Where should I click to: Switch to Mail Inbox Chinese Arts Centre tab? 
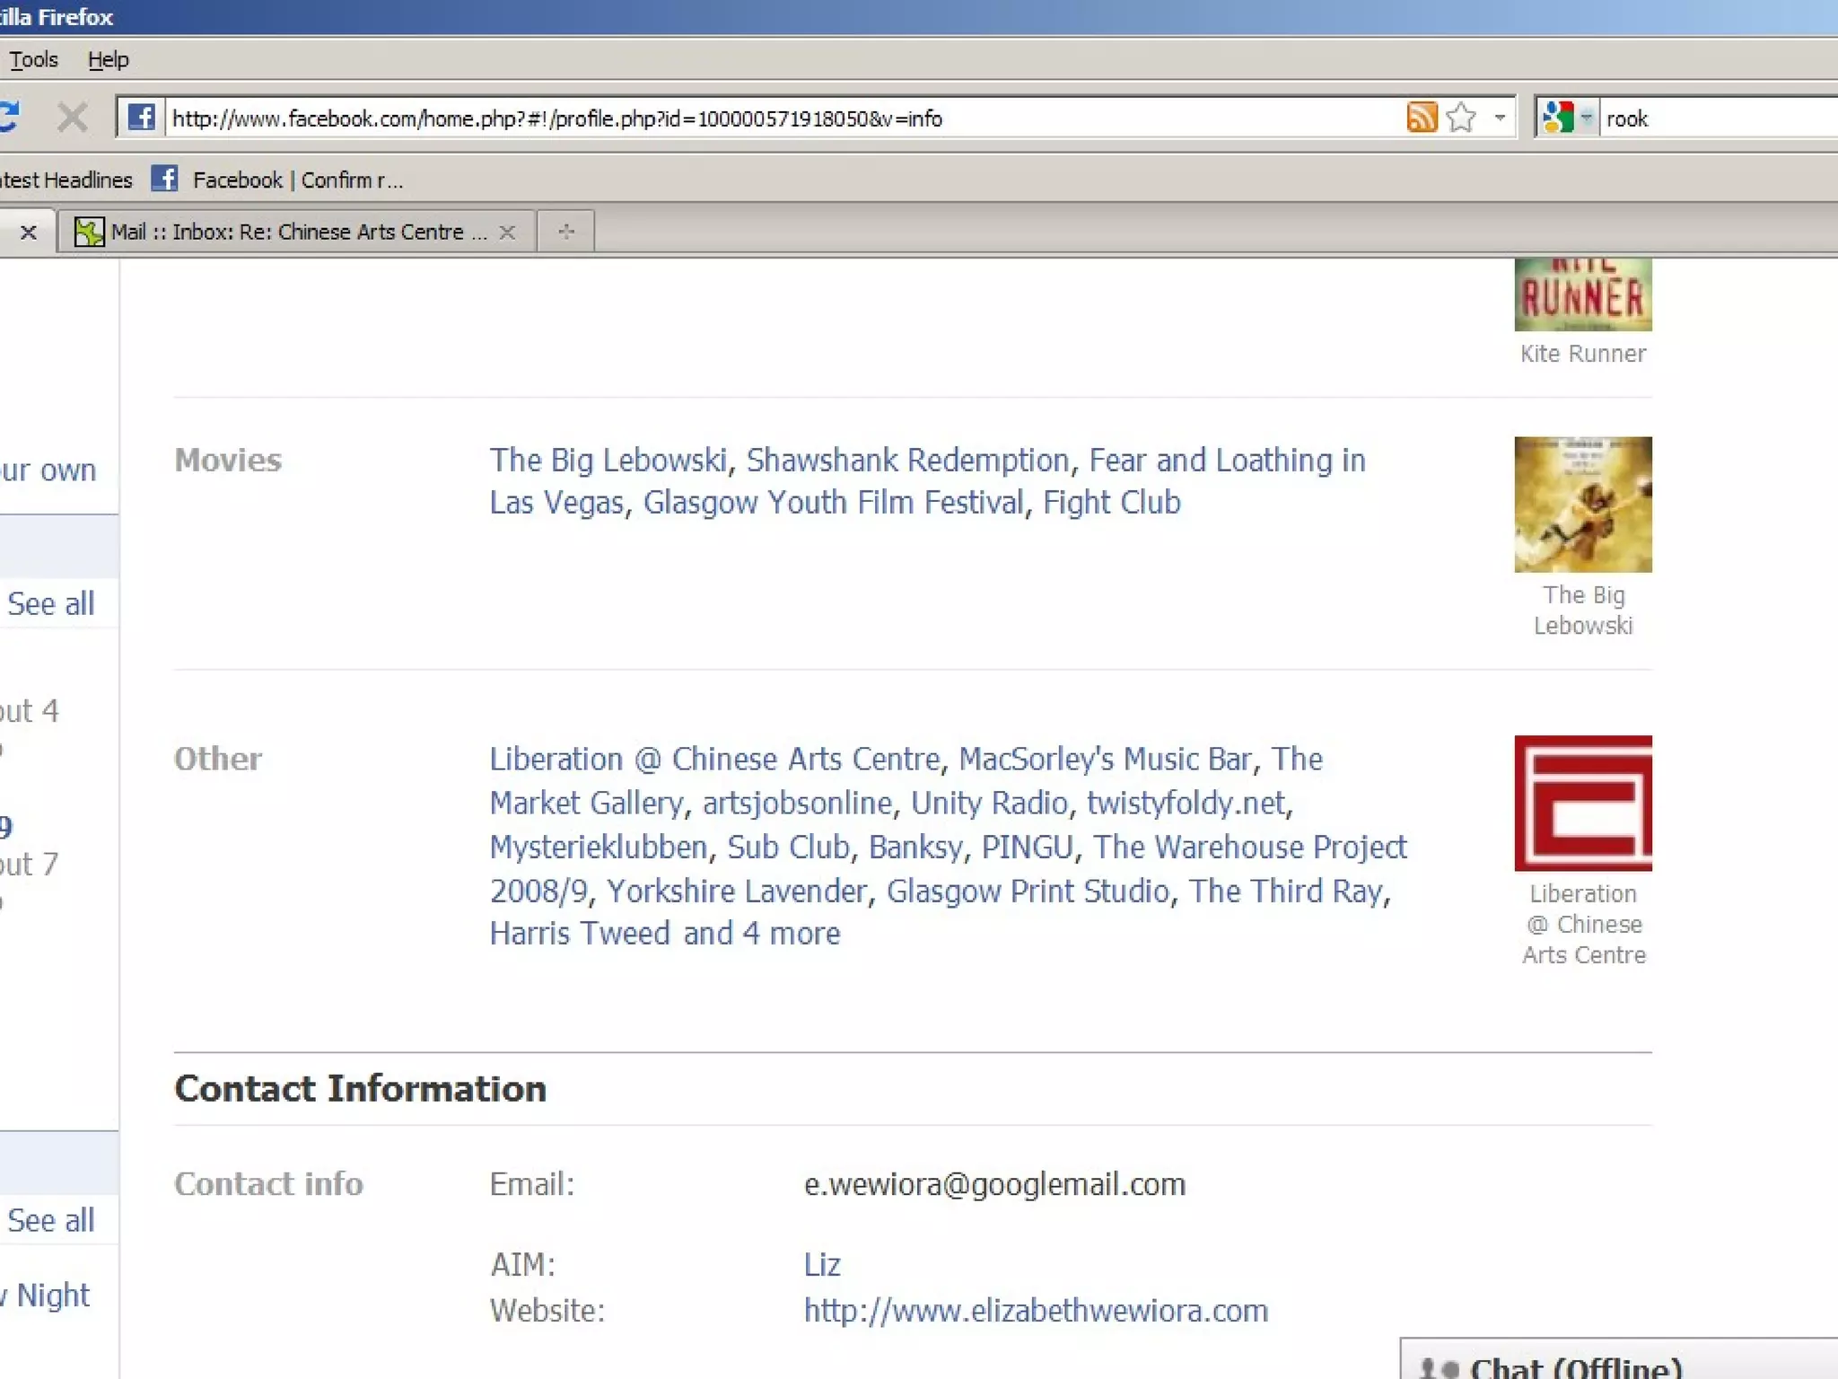tap(296, 233)
